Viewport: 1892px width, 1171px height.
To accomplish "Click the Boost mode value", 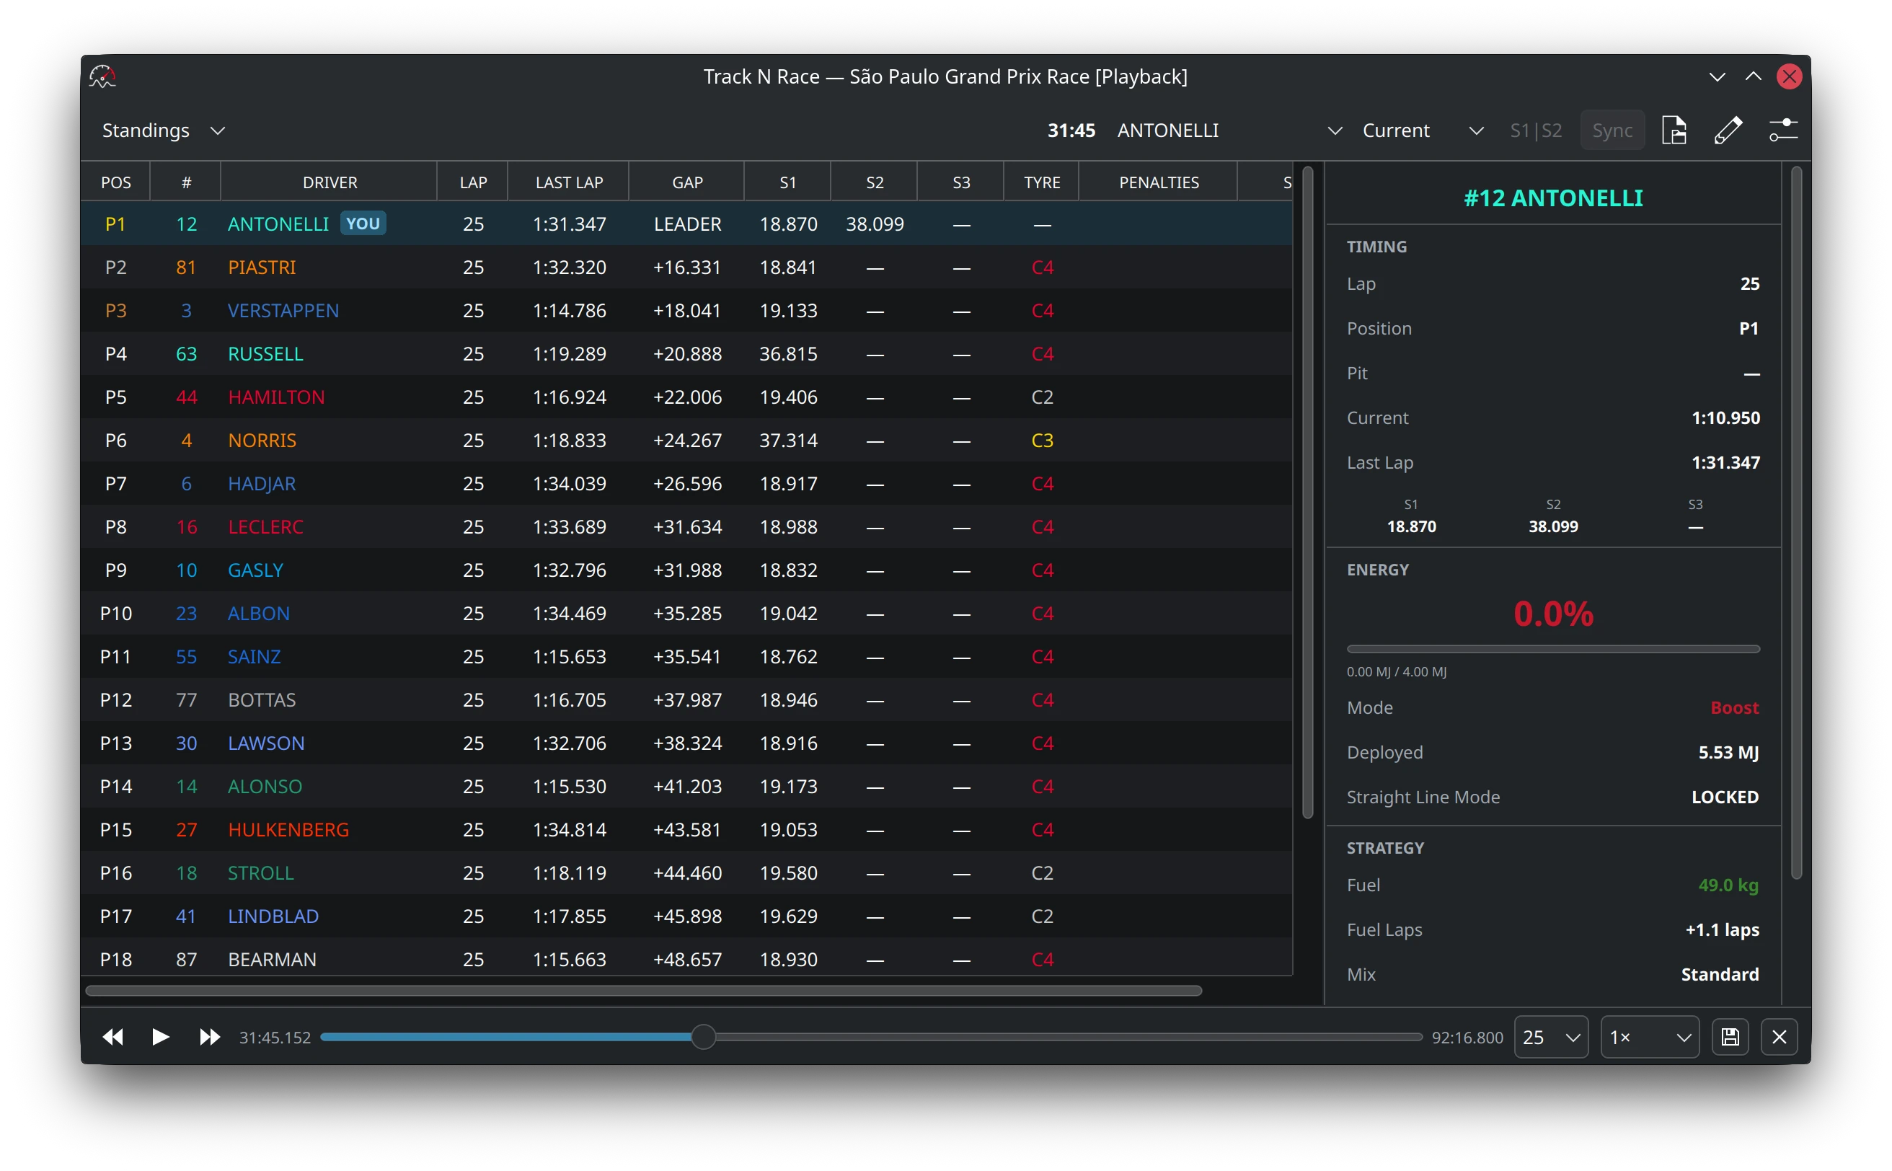I will pos(1734,707).
